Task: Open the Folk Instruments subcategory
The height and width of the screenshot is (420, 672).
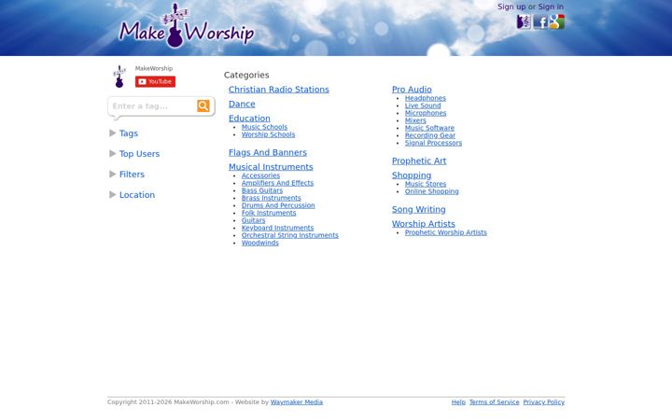Action: (x=269, y=213)
